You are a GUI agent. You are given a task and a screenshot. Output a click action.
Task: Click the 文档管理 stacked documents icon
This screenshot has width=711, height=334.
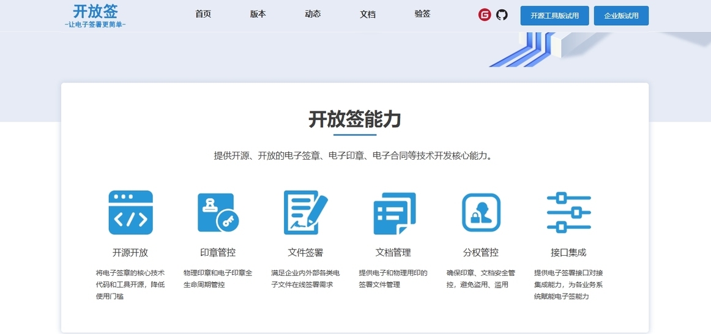[x=393, y=213]
